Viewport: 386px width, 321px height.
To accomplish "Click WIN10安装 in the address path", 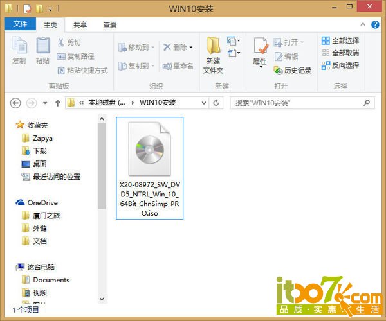I will coord(158,103).
